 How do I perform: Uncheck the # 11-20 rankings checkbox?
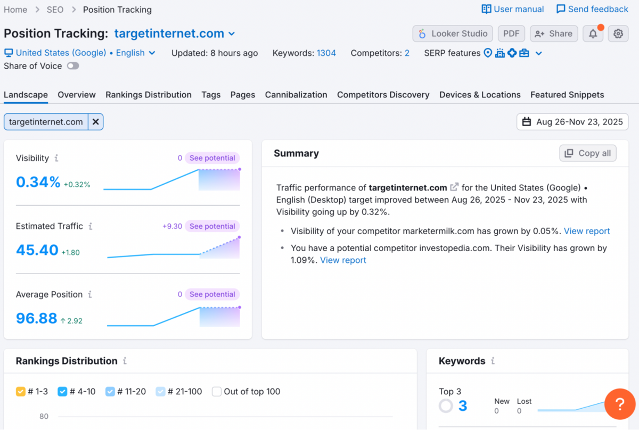[x=110, y=392]
